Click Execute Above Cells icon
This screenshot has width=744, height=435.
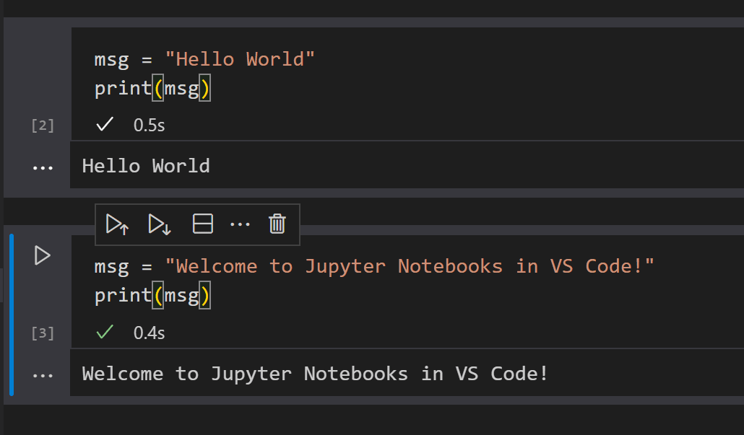tap(116, 224)
